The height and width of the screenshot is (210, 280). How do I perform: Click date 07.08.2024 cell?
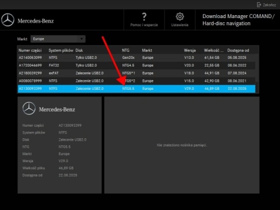tap(237, 73)
